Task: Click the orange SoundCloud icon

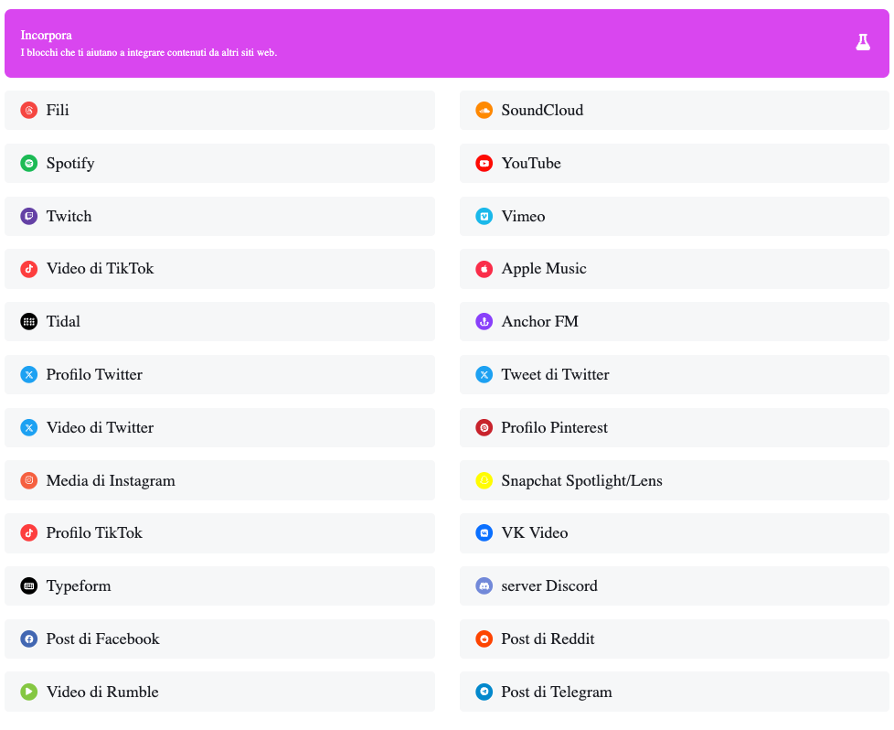Action: tap(484, 111)
